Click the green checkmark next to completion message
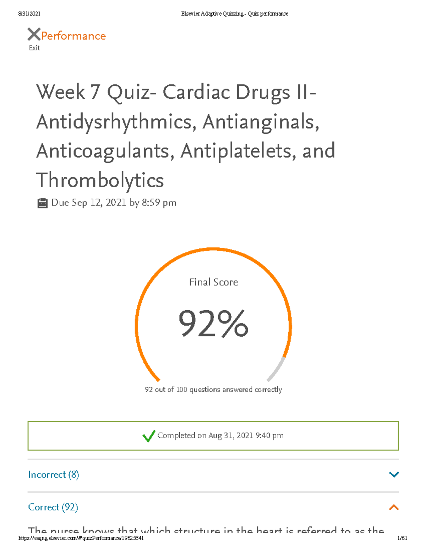This screenshot has width=426, height=552. click(149, 435)
